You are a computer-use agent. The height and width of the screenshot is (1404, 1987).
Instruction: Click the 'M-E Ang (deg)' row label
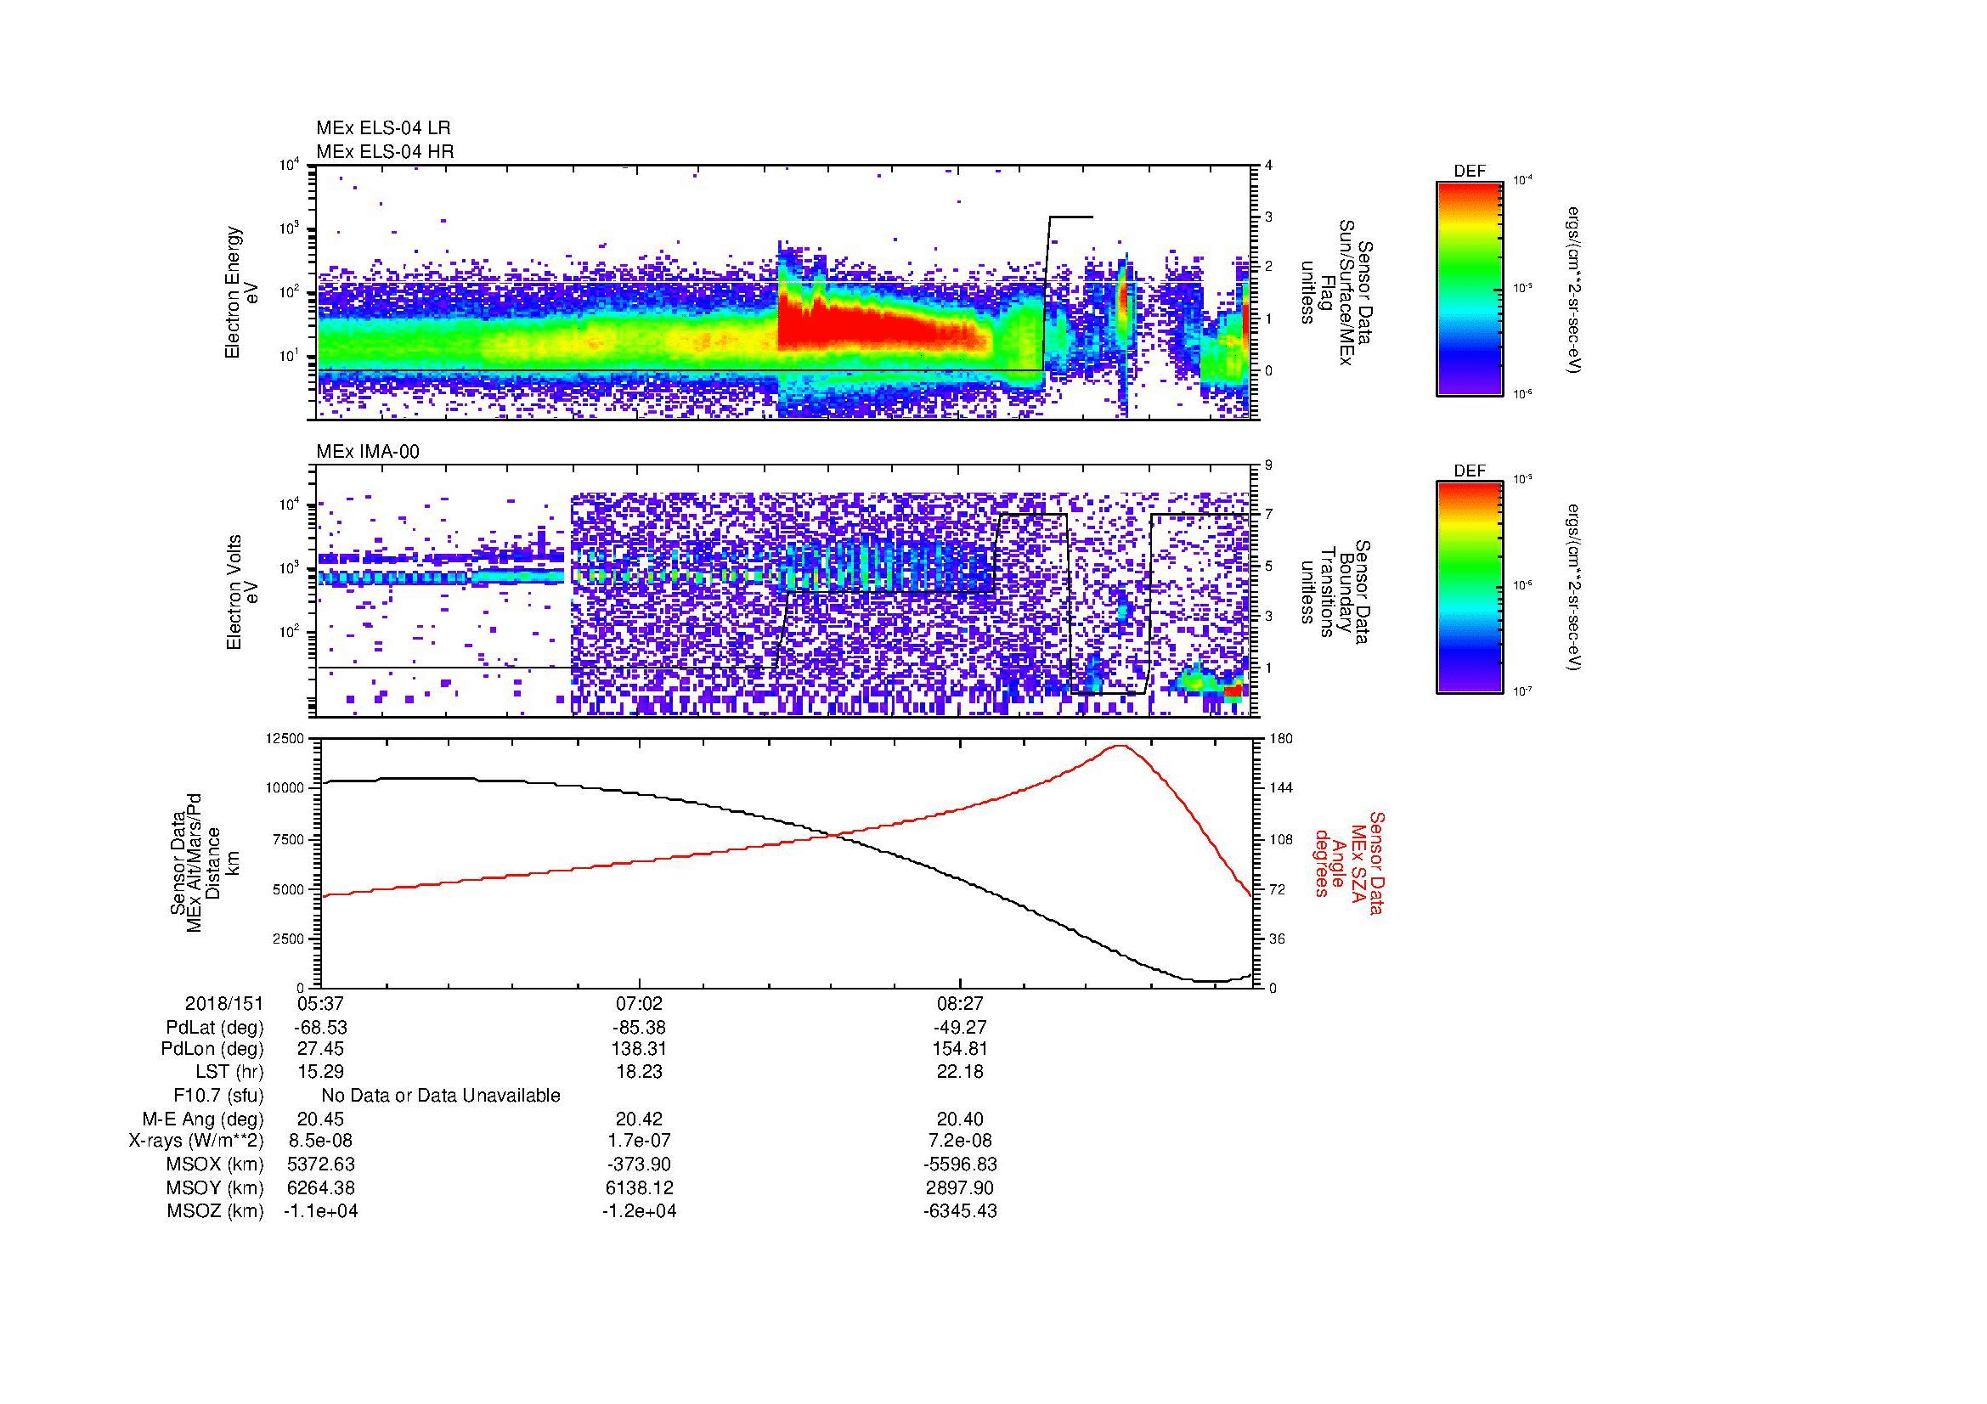pos(202,1119)
